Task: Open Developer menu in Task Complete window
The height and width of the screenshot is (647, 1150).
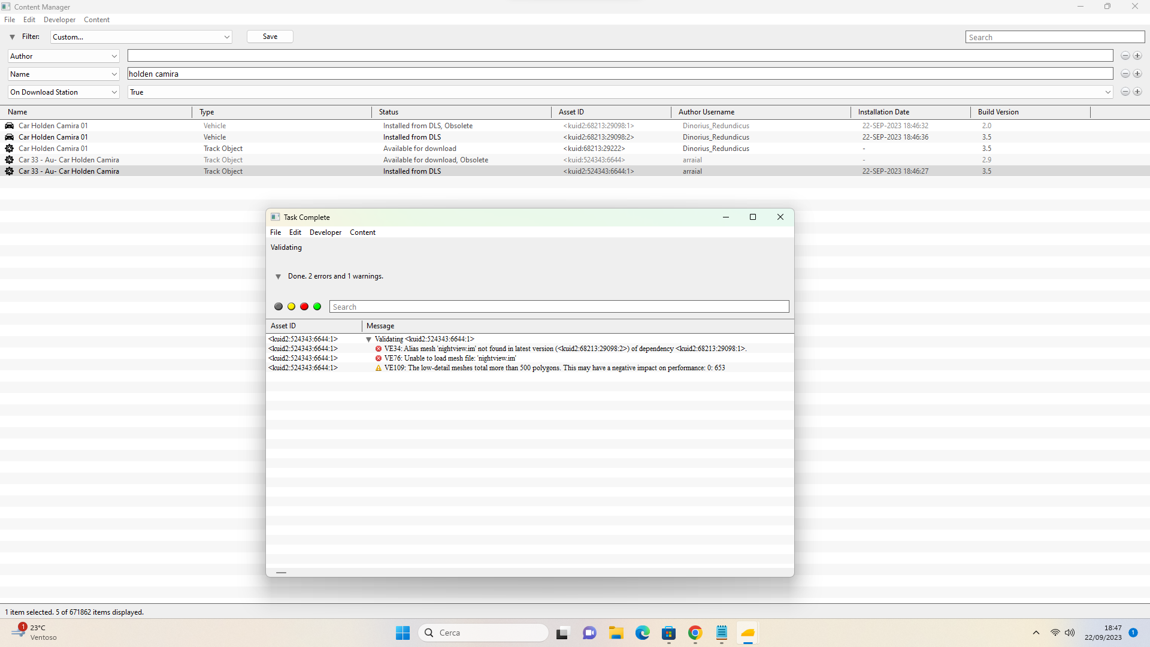Action: 325,232
